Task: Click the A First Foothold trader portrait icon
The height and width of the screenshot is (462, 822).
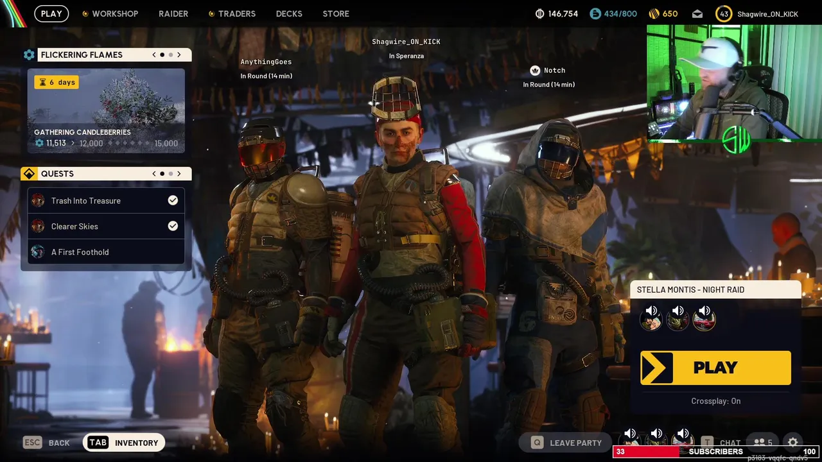Action: pyautogui.click(x=38, y=252)
